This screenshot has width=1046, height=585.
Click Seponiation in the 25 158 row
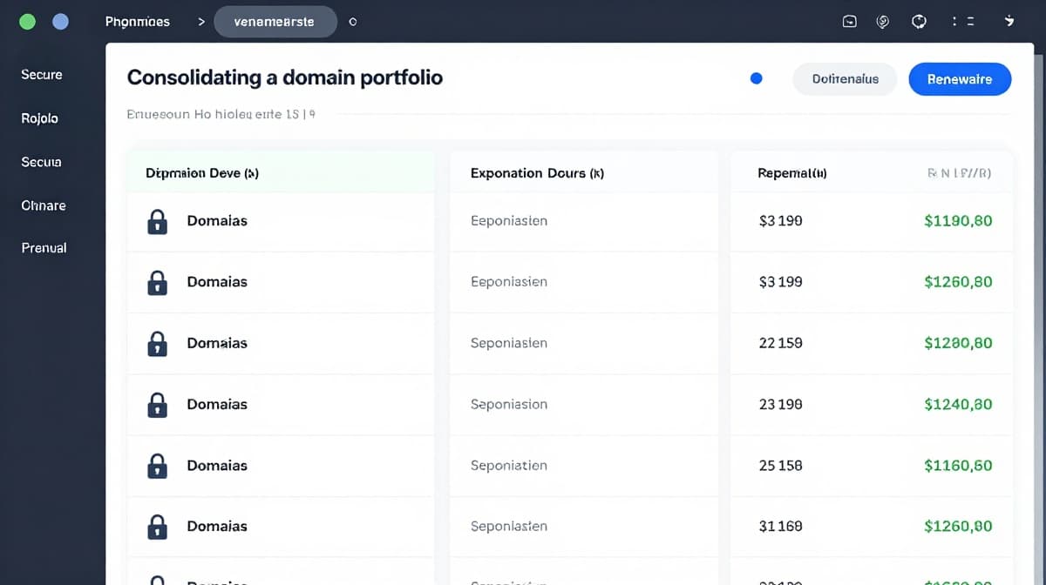point(509,466)
